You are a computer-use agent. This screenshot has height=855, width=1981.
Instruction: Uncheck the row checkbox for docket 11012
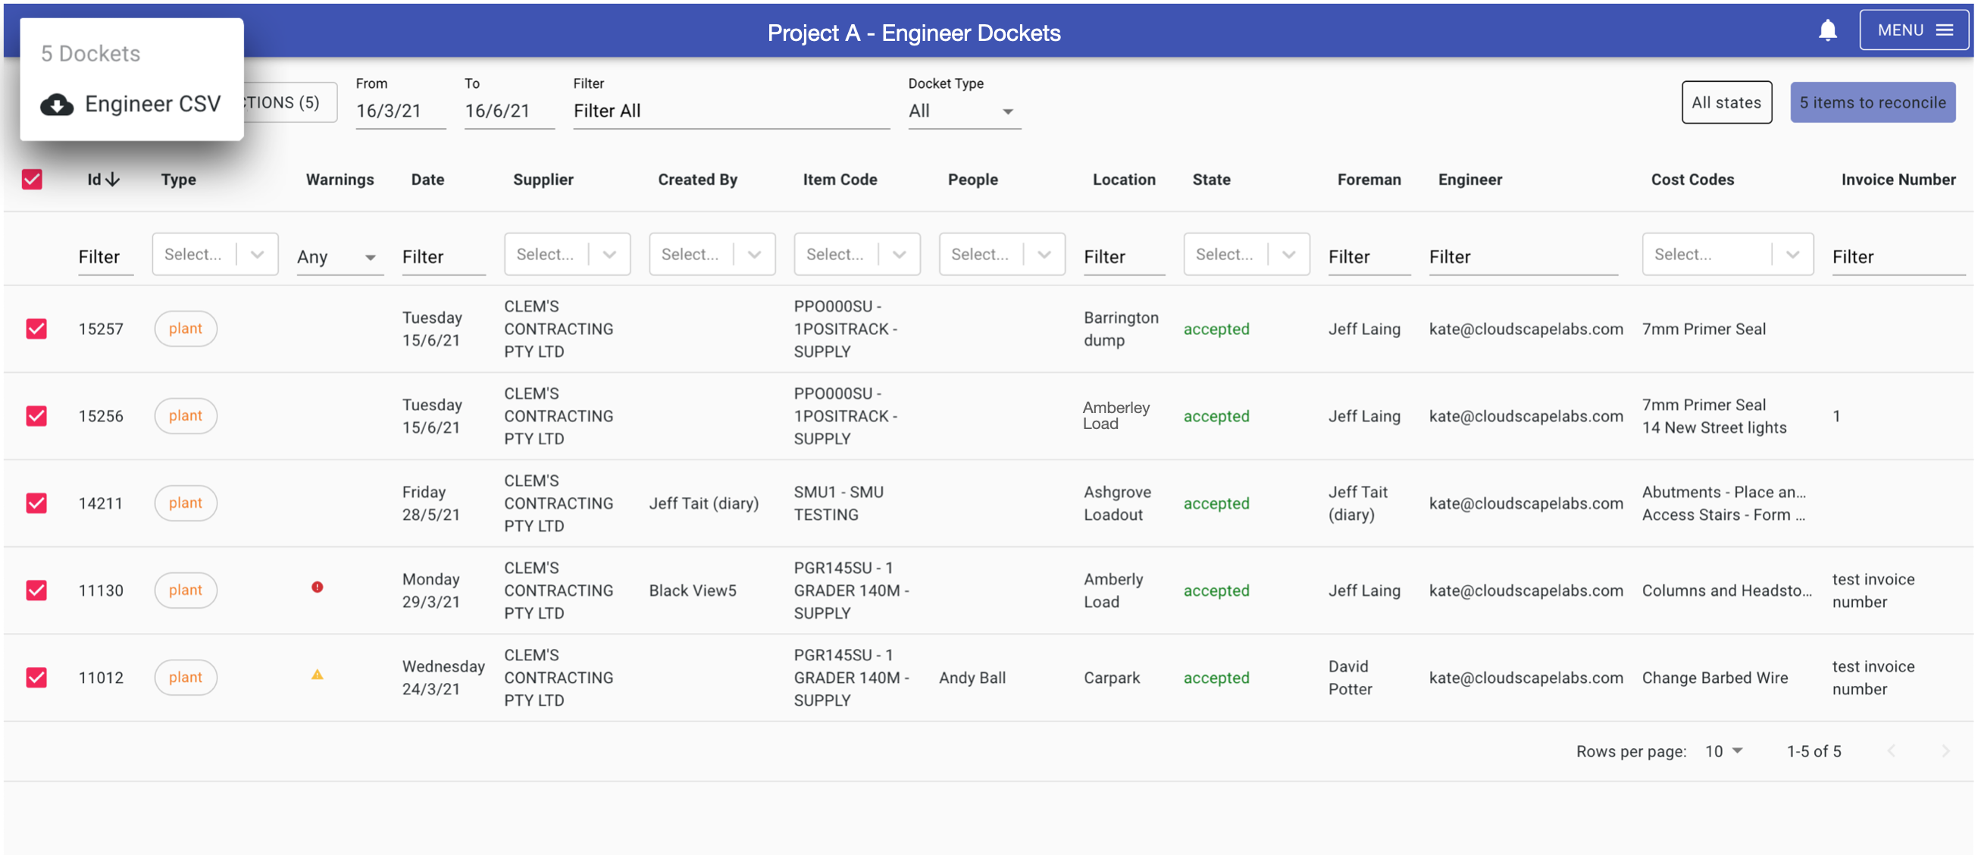click(x=36, y=678)
